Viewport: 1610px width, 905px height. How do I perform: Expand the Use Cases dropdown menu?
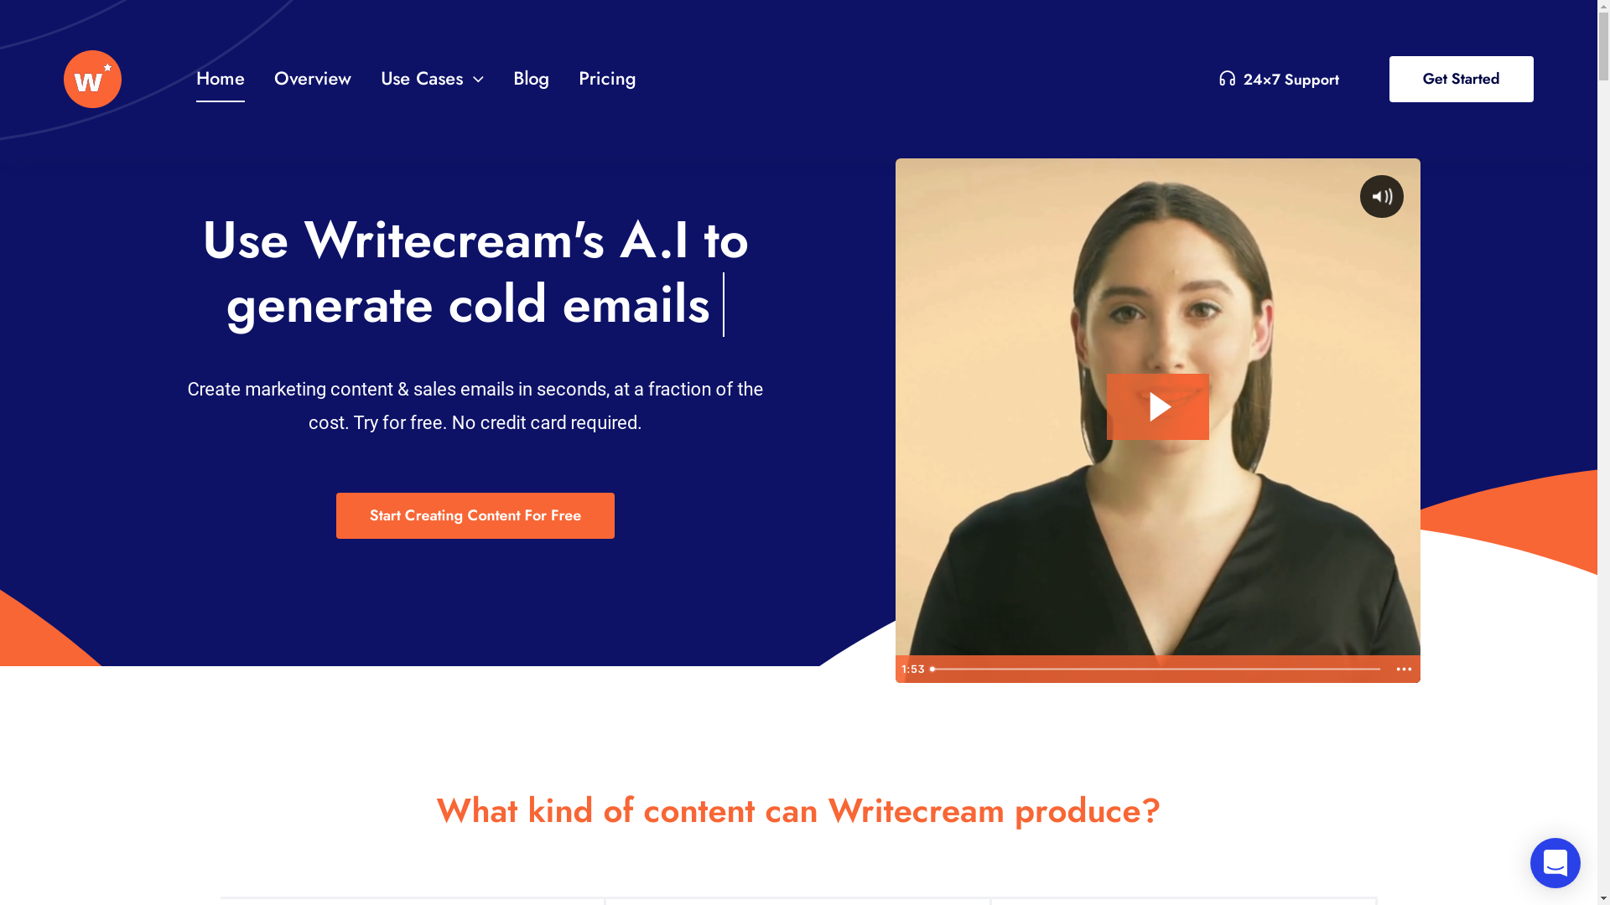click(431, 79)
